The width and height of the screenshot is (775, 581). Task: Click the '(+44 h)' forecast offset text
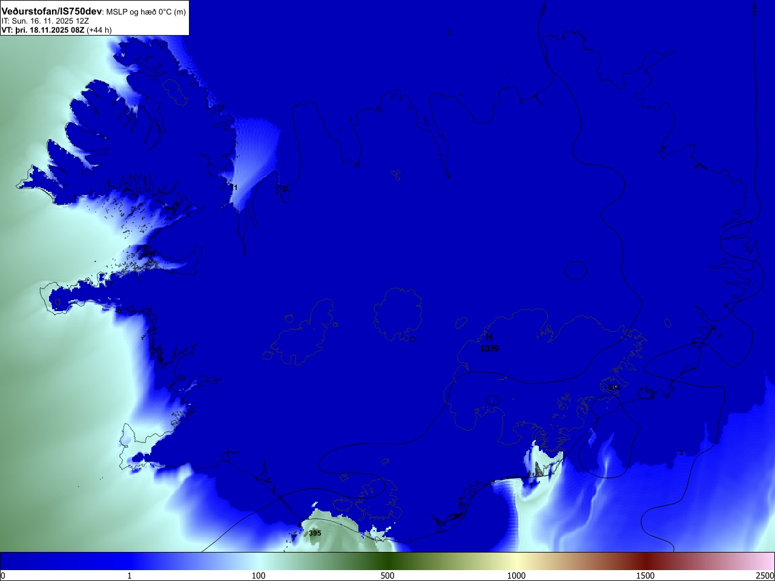click(x=99, y=30)
